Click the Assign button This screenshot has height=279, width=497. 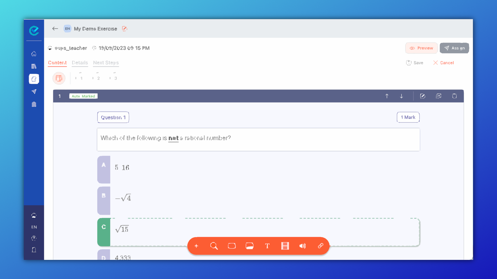(x=454, y=48)
